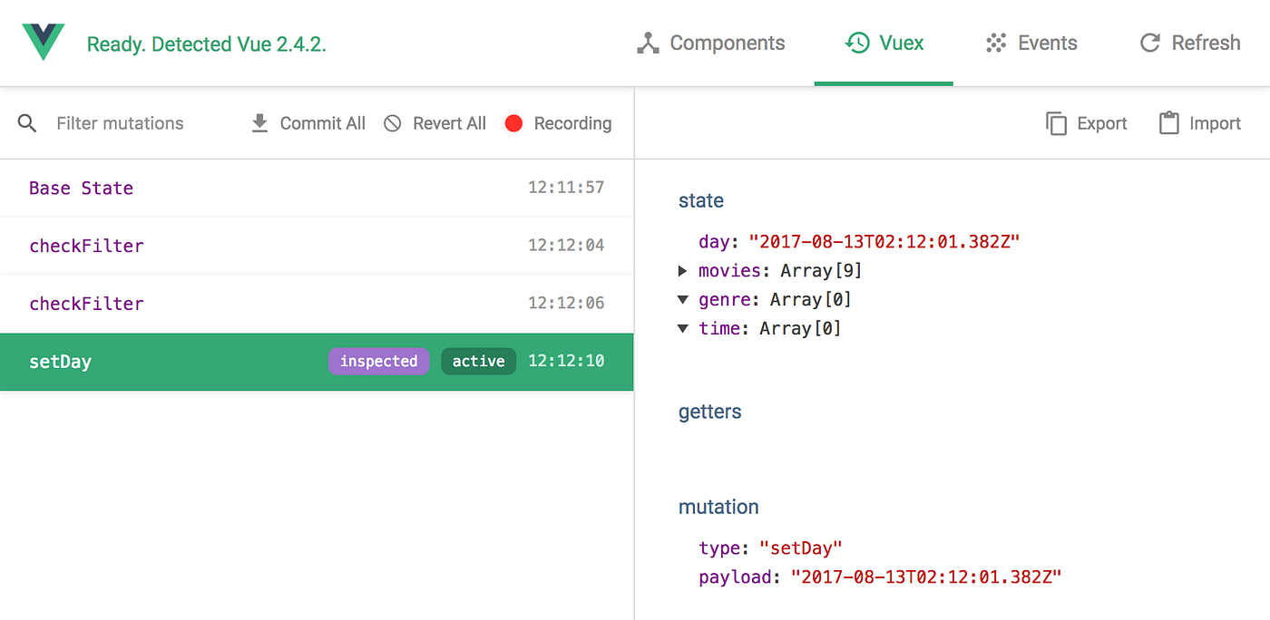1270x620 pixels.
Task: Click the Events grid icon
Action: point(995,42)
